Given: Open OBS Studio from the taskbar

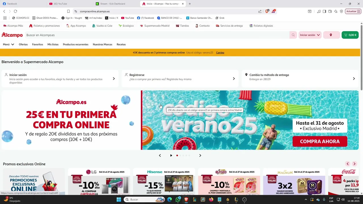Looking at the screenshot, I should [x=244, y=199].
